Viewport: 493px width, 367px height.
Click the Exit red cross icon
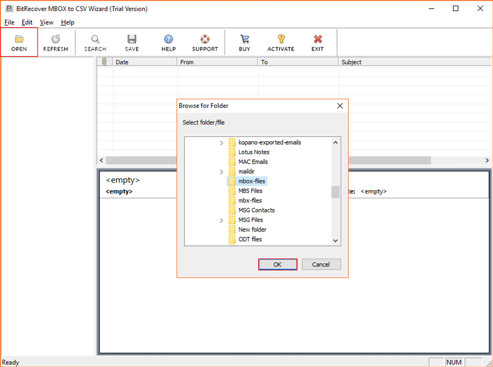318,39
